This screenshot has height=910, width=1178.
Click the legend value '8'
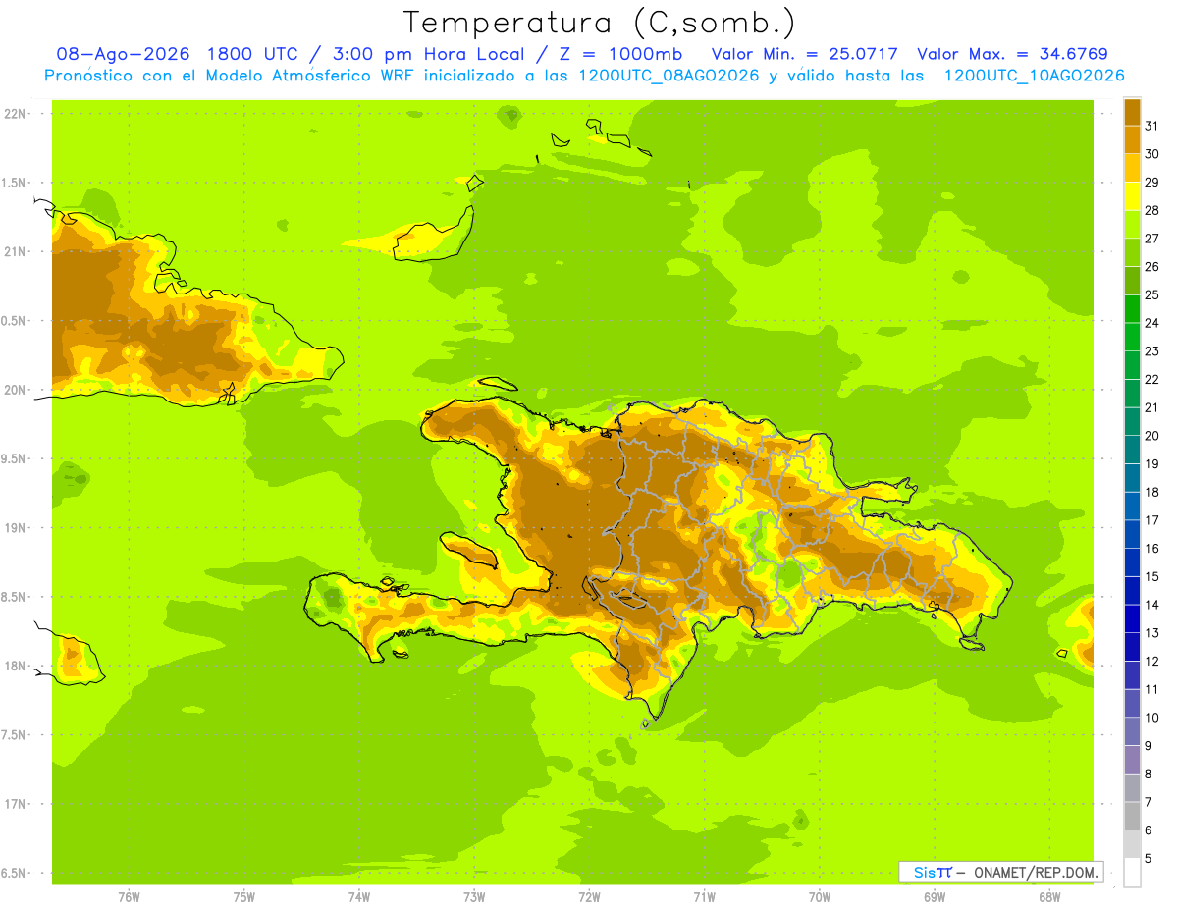pyautogui.click(x=1149, y=774)
